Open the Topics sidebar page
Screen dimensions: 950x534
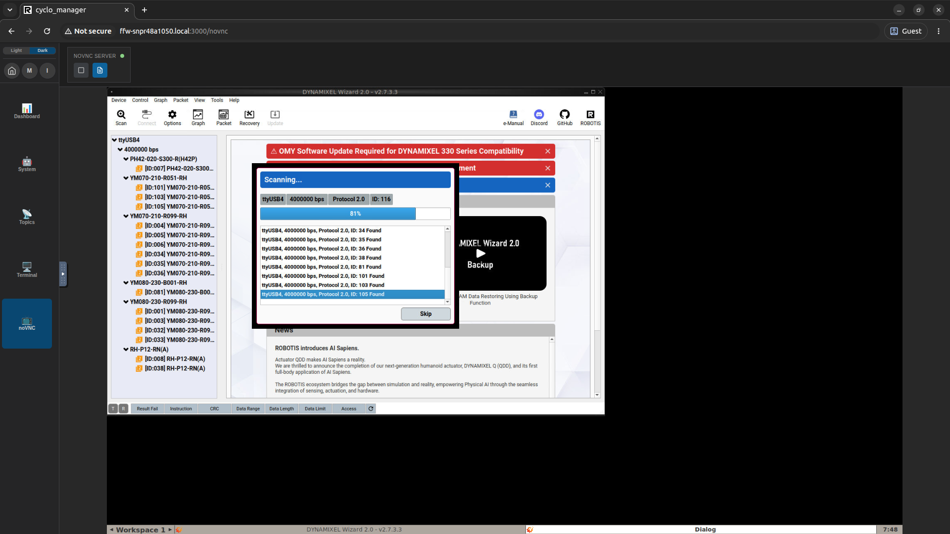27,217
